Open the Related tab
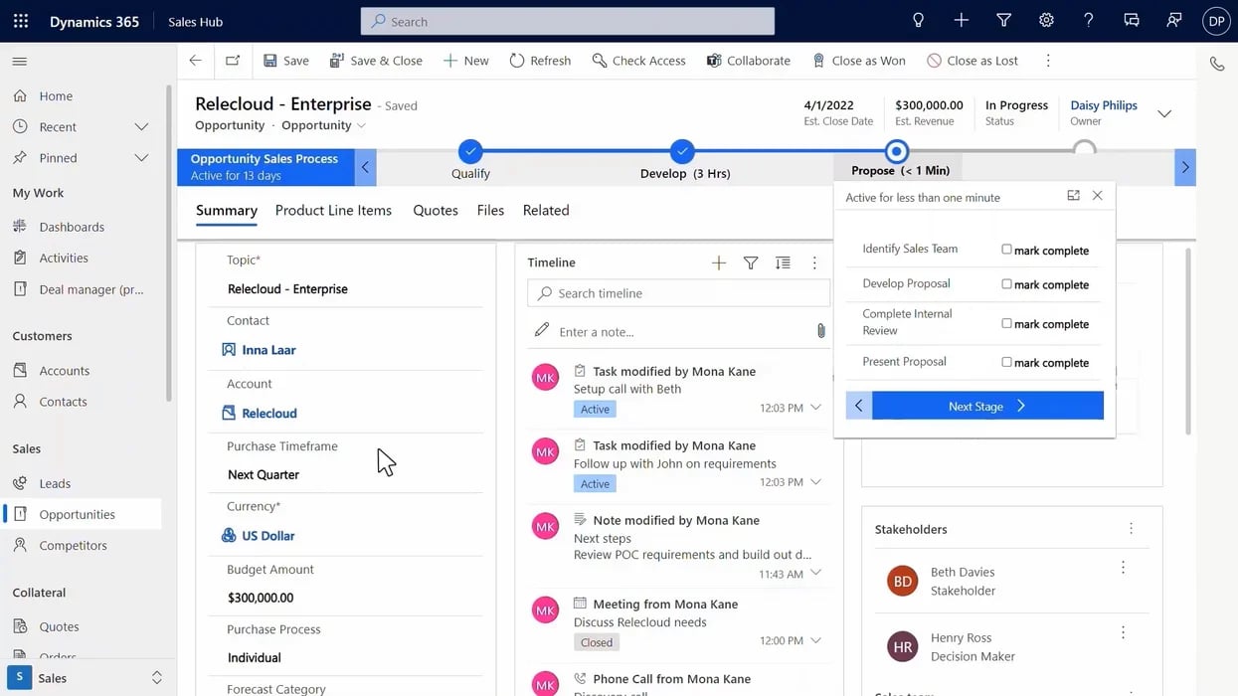1238x696 pixels. 545,210
